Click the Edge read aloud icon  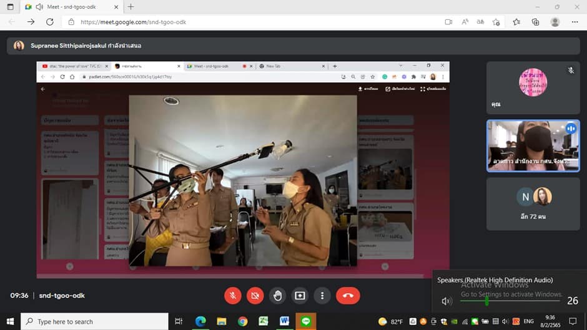coord(465,22)
